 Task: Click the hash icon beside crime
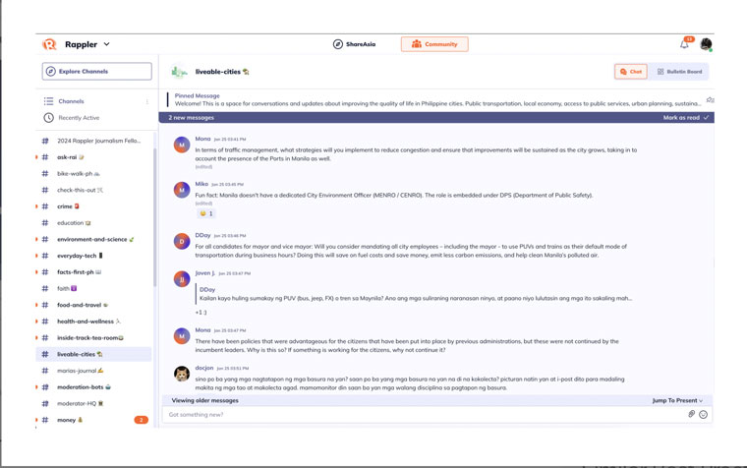(x=45, y=206)
